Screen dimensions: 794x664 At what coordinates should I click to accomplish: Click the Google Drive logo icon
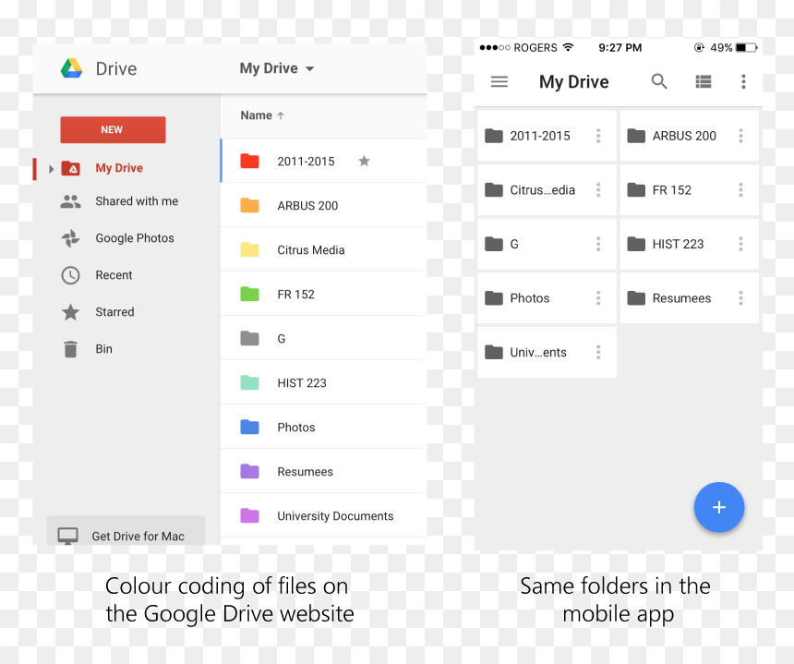(x=71, y=68)
